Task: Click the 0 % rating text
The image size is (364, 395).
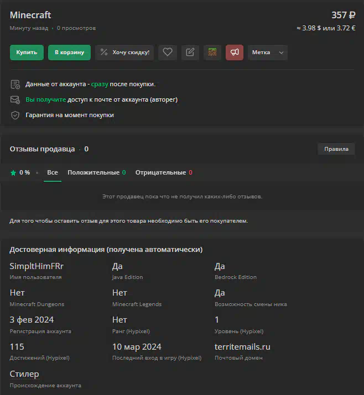Action: point(25,172)
